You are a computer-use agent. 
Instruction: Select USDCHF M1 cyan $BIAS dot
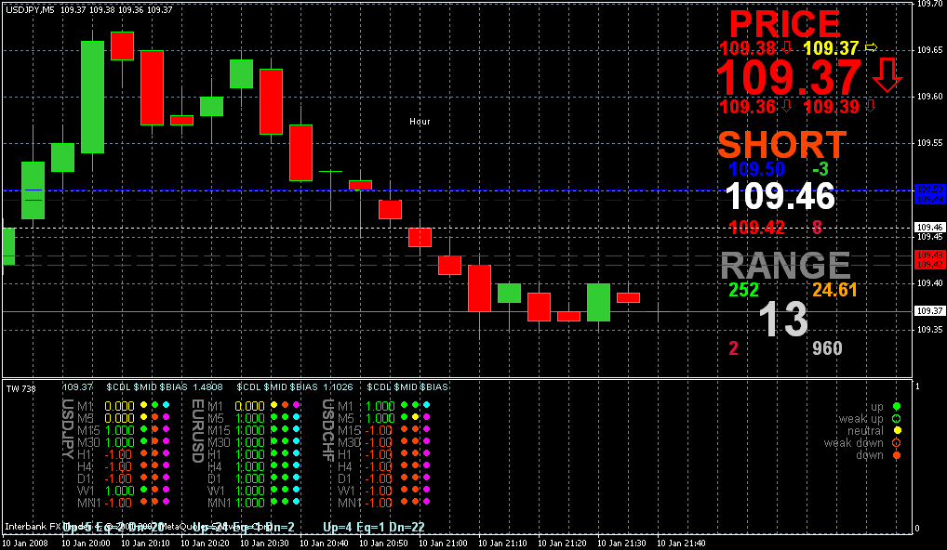pos(427,405)
